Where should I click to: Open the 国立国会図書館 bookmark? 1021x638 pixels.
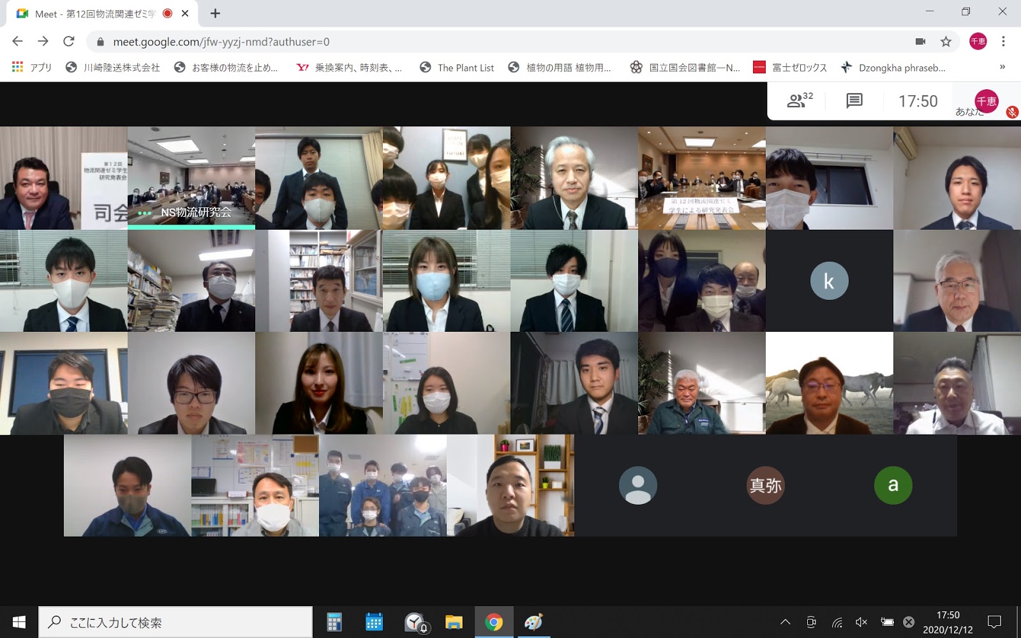point(685,67)
